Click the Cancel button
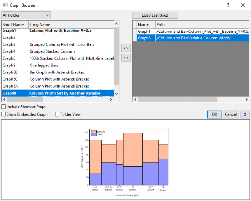 pyautogui.click(x=231, y=114)
